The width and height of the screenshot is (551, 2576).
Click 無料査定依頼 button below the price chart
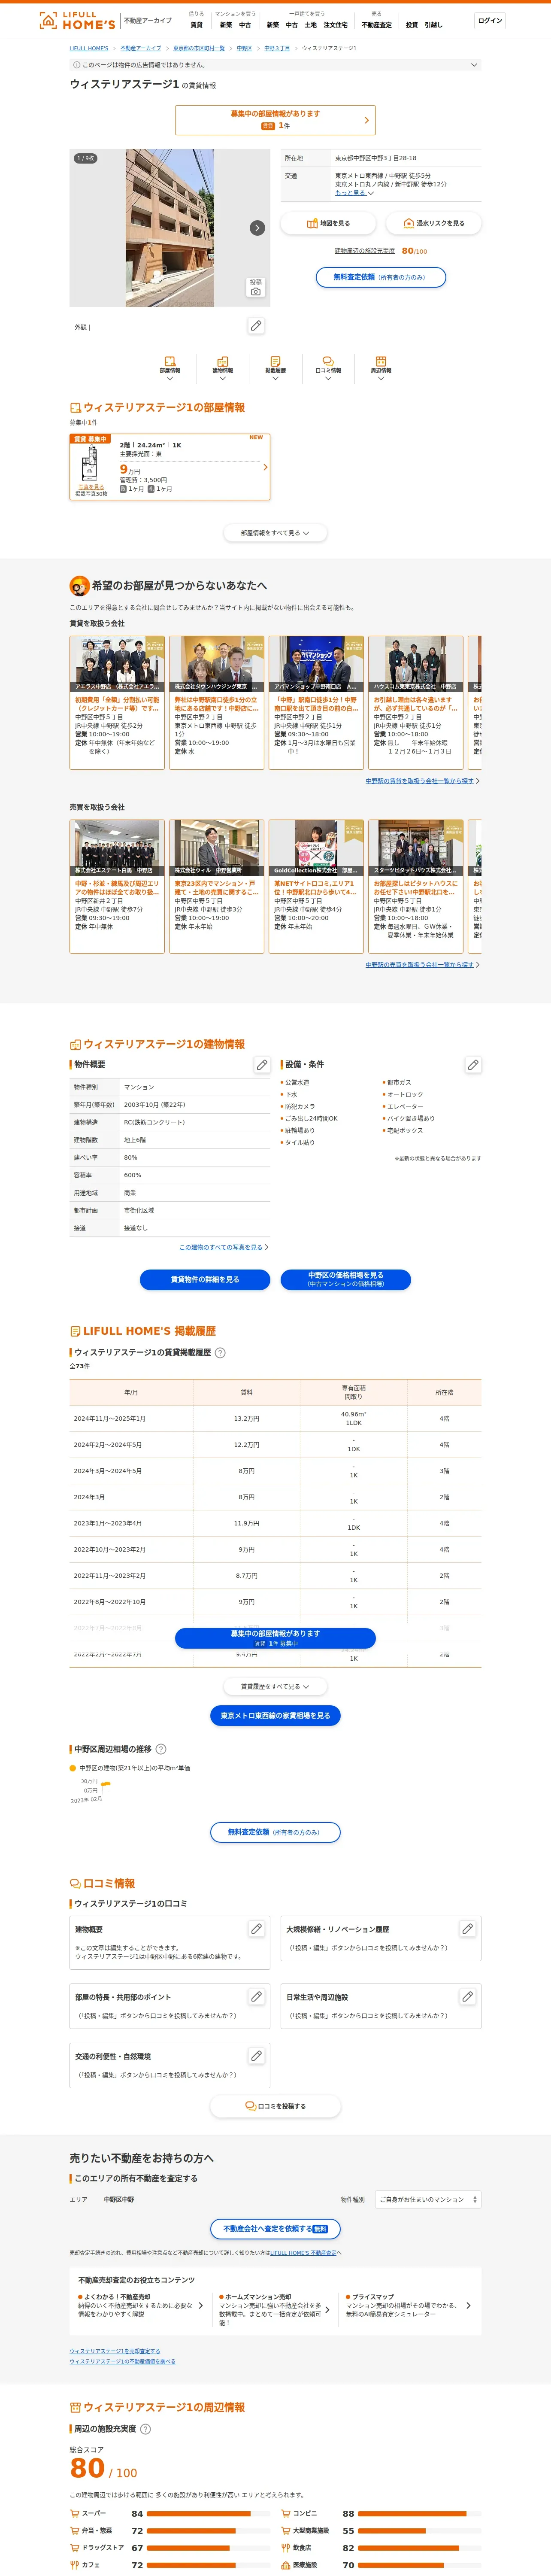pyautogui.click(x=275, y=1832)
